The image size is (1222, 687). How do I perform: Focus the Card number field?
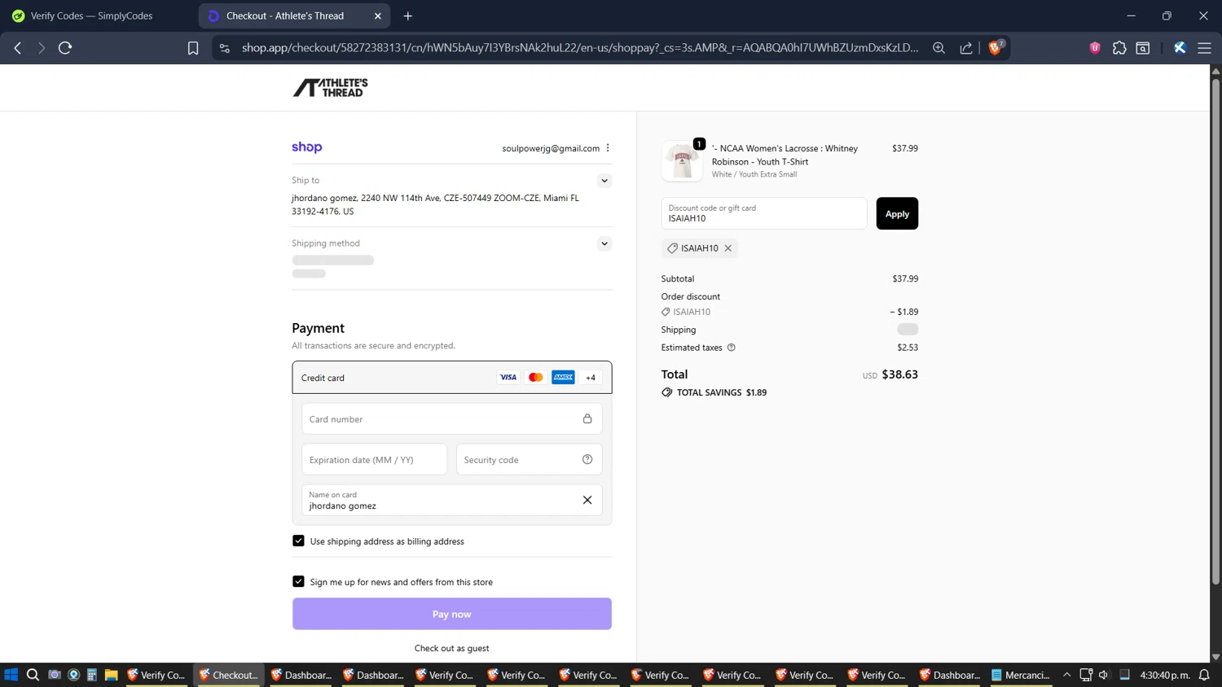[452, 419]
